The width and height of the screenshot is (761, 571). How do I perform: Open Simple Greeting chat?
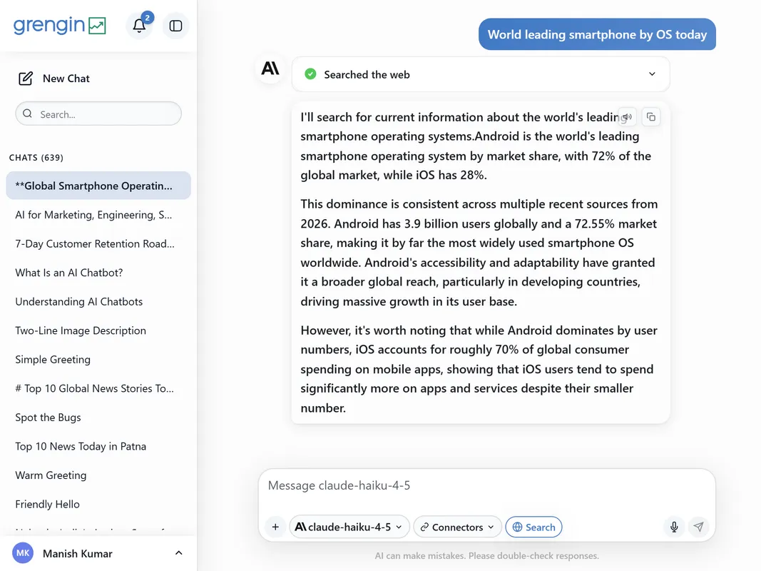pos(98,359)
